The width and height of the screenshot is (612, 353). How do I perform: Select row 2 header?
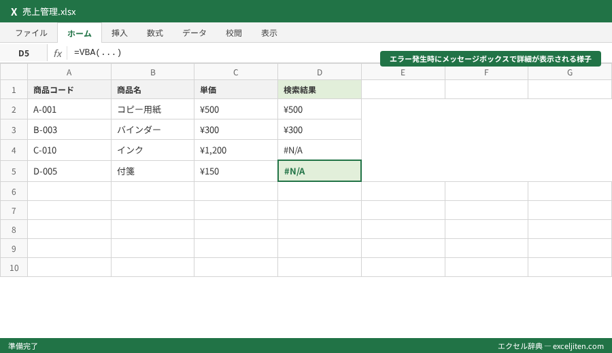[14, 109]
